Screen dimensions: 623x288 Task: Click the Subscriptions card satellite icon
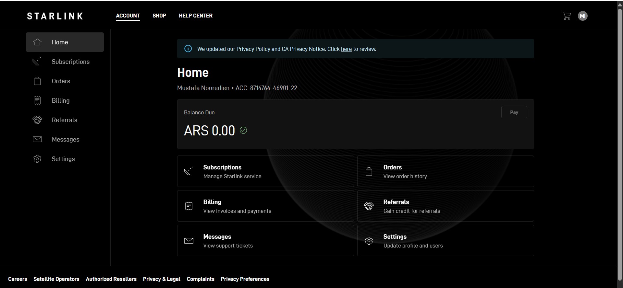click(189, 171)
